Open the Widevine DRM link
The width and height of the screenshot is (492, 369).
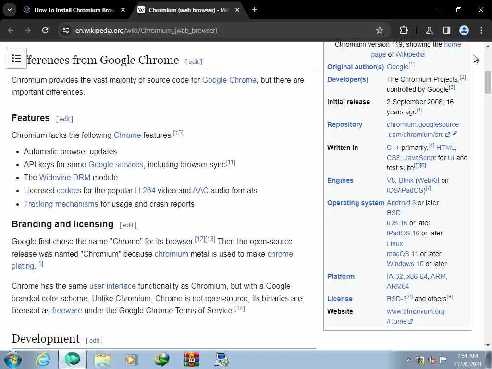(65, 178)
